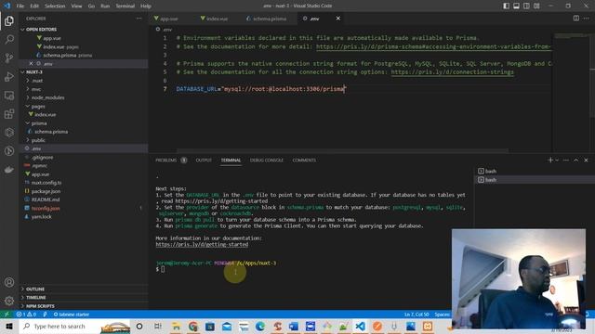The image size is (595, 334).
Task: Open Visual Studio Code taskbar icon
Action: point(361,326)
